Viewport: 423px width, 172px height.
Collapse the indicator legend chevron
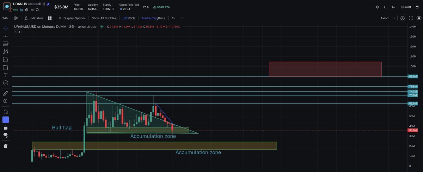coord(17,32)
